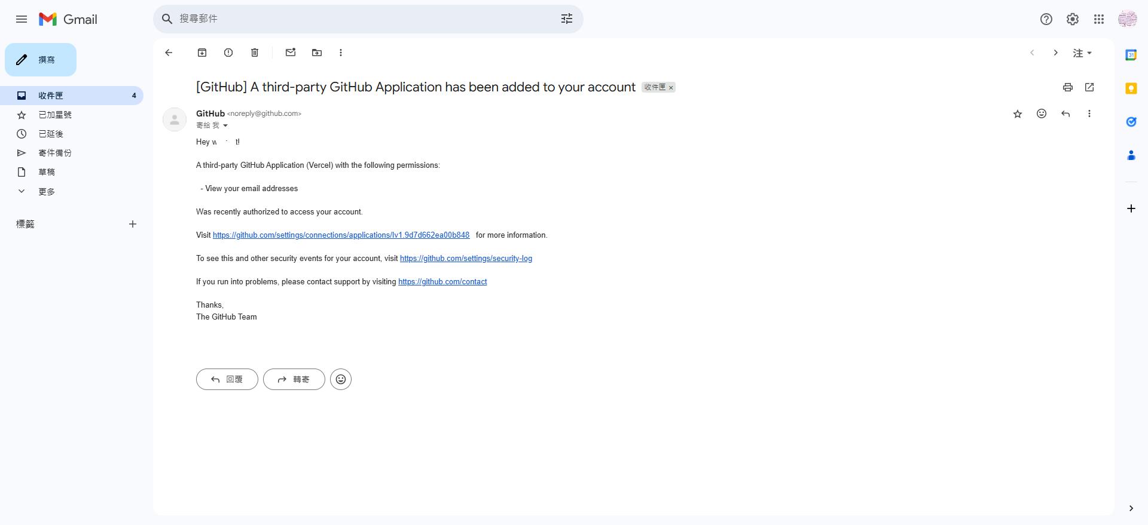This screenshot has width=1148, height=525.
Task: Toggle the main menu hamburger button
Action: point(22,19)
